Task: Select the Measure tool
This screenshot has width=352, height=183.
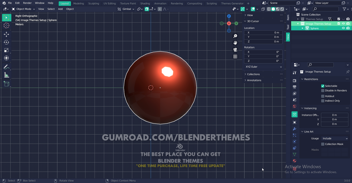Action: tap(6, 75)
